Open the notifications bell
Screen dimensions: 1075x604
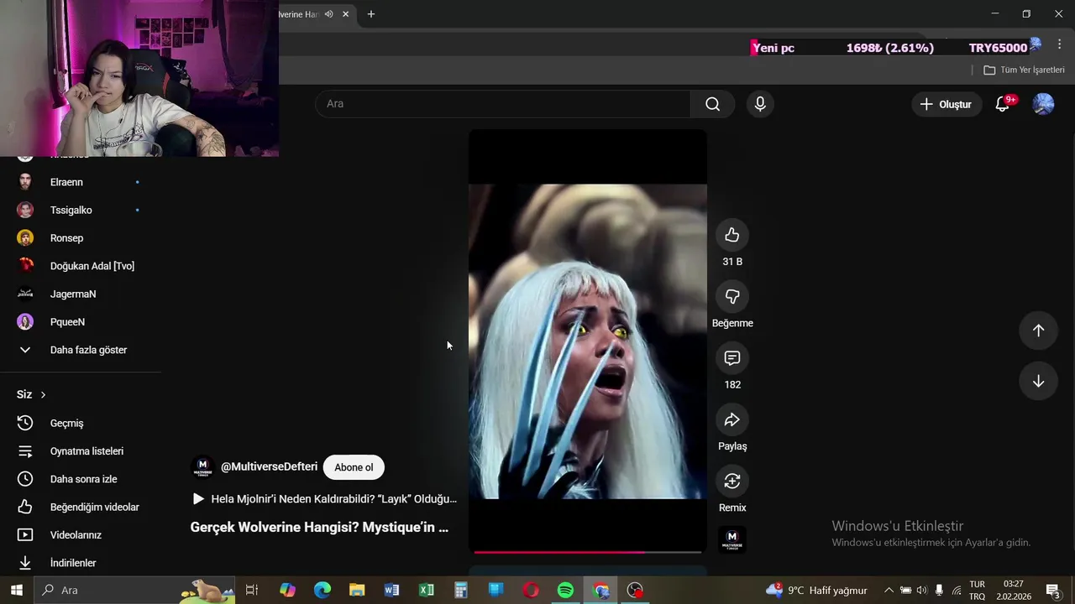click(1002, 104)
